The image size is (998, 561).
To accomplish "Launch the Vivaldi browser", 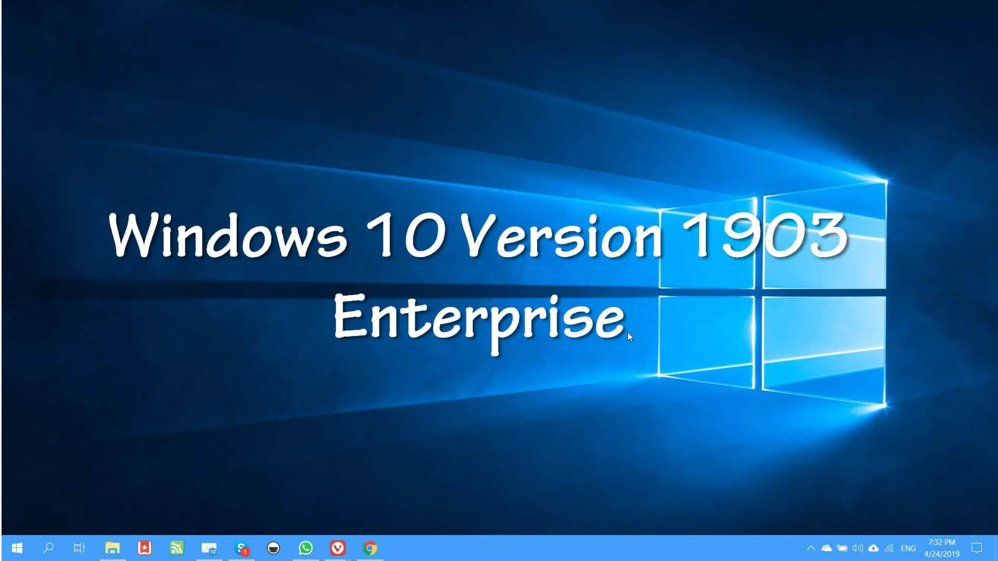I will click(338, 548).
